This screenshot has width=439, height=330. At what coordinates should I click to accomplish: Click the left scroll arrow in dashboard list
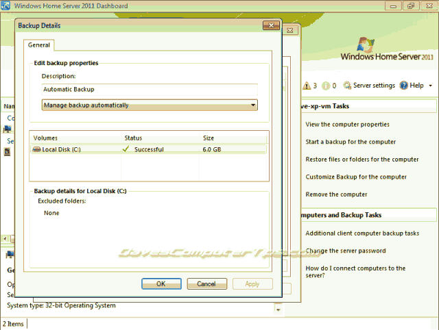point(5,239)
